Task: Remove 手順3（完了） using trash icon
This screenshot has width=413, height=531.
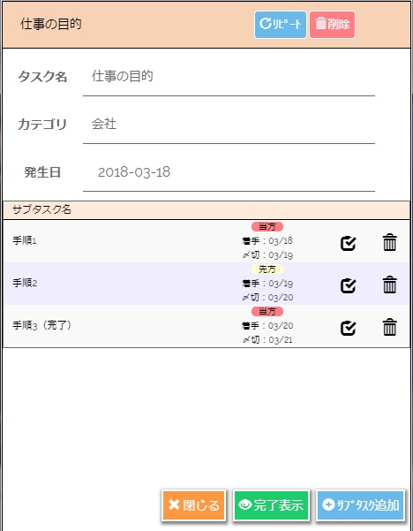Action: click(x=389, y=327)
